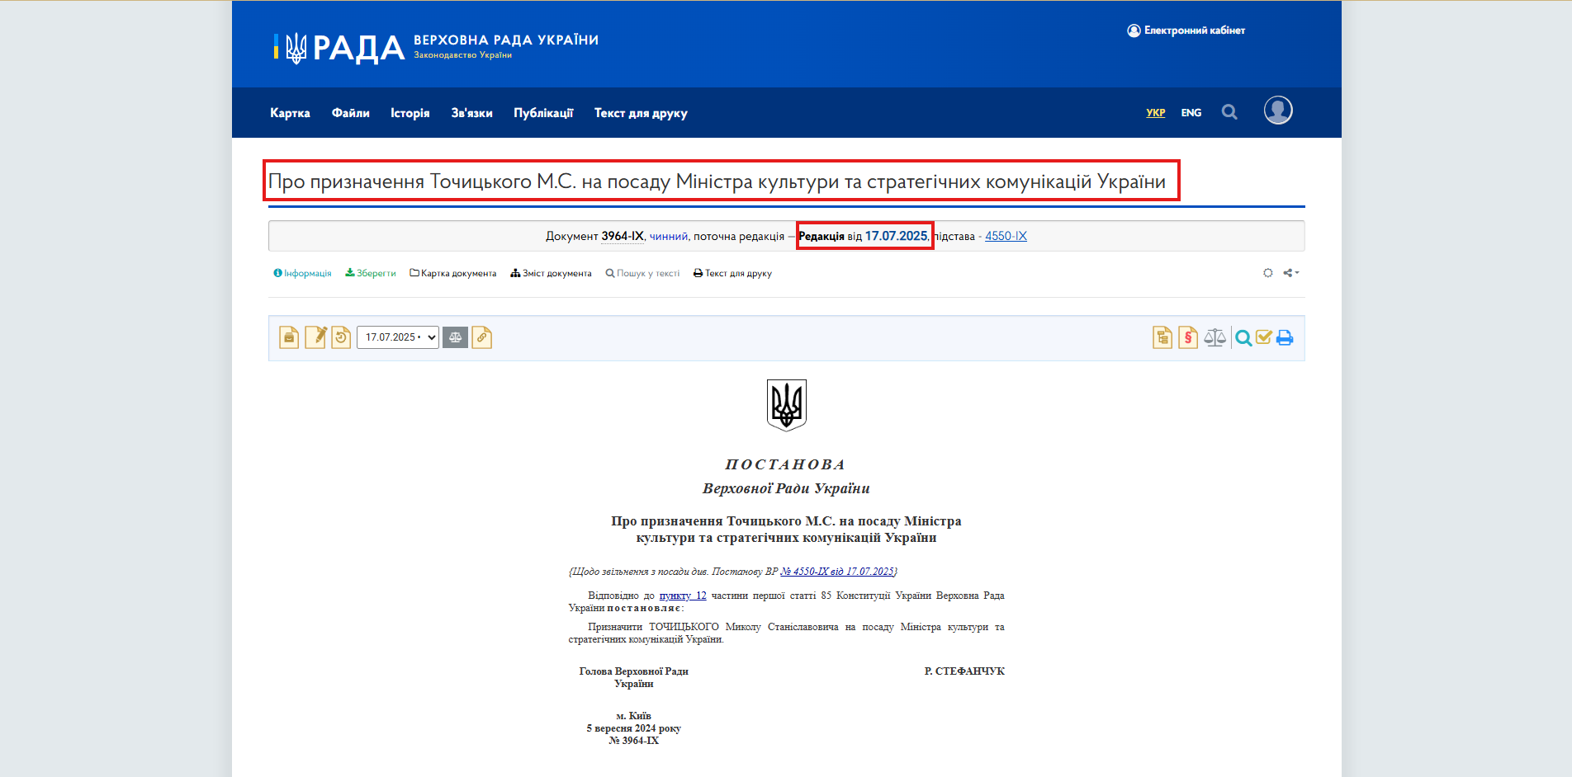Image resolution: width=1572 pixels, height=777 pixels.
Task: Click the РАДА trident logo
Action: tap(339, 48)
